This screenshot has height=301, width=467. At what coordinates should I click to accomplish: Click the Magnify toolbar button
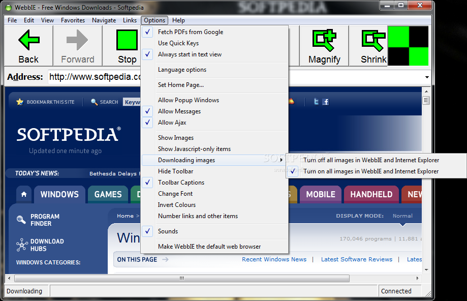[324, 46]
